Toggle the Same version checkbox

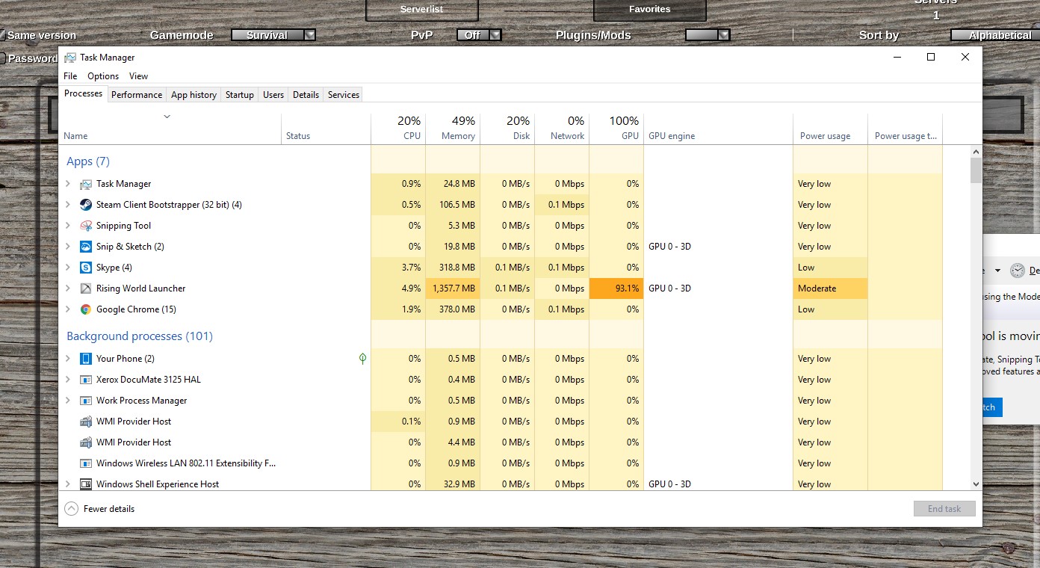[2, 35]
